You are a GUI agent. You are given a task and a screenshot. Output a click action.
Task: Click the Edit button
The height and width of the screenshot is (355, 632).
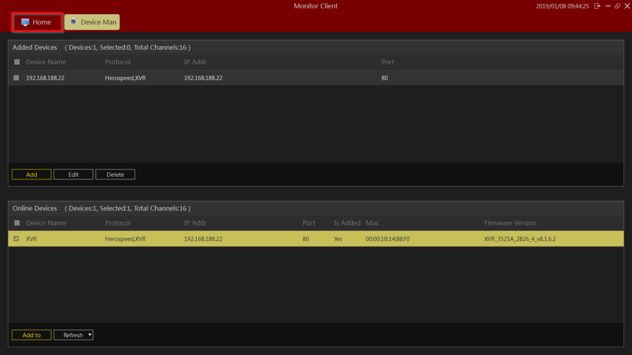click(73, 175)
